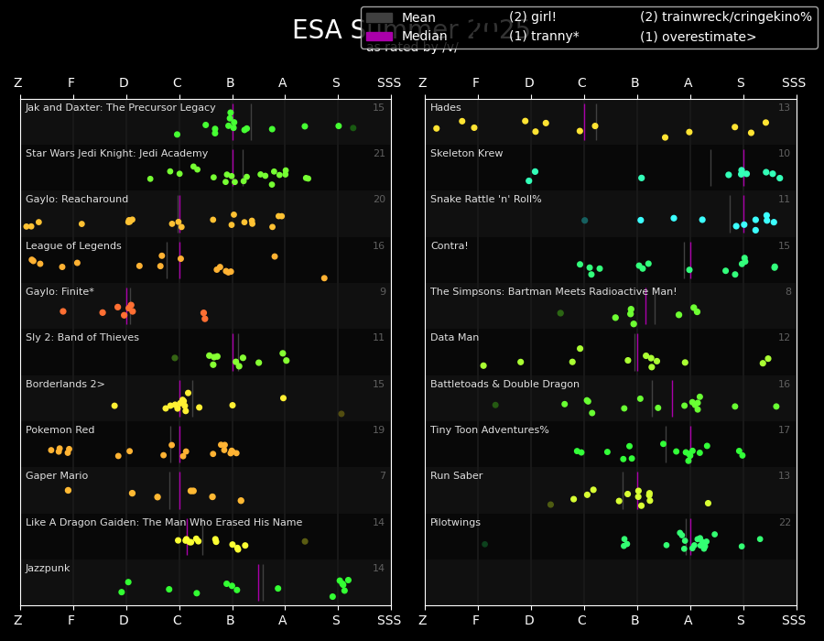The height and width of the screenshot is (641, 824).
Task: Click the "Gaper Mario" row label
Action: click(x=57, y=475)
